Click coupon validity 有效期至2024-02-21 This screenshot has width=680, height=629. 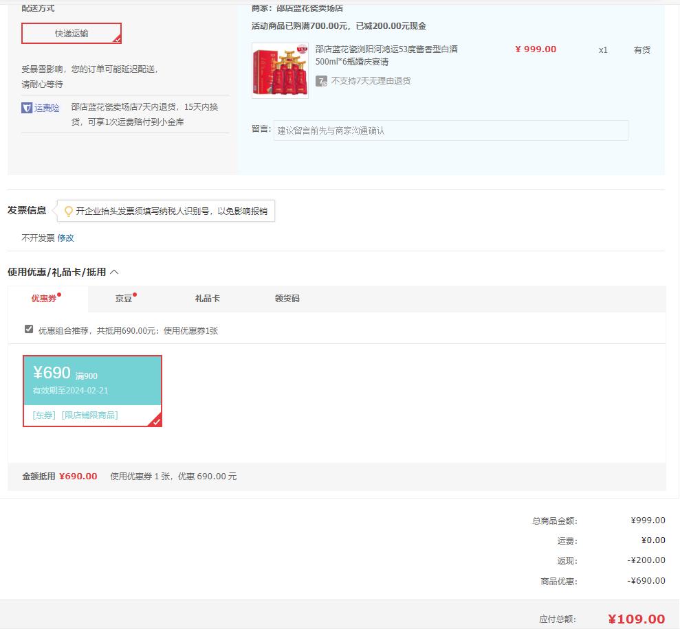tap(71, 390)
